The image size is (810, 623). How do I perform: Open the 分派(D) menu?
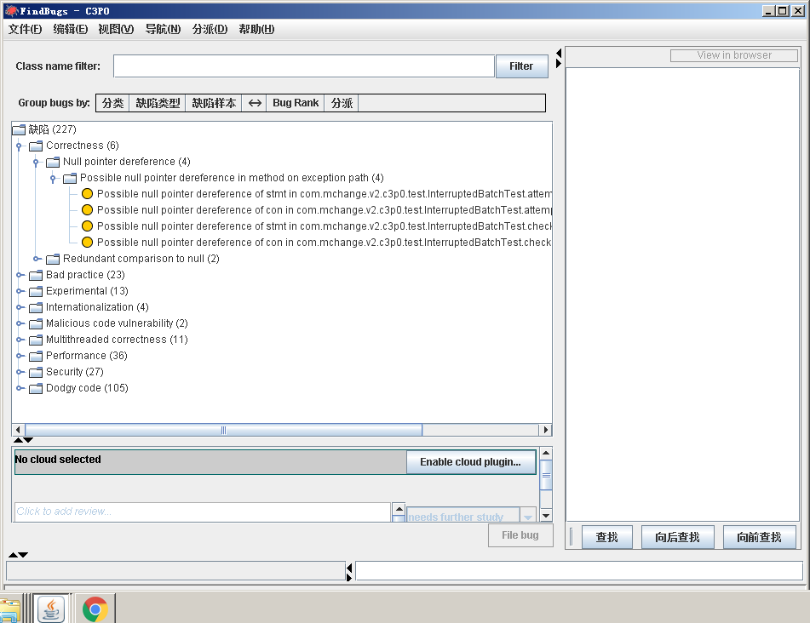point(210,29)
